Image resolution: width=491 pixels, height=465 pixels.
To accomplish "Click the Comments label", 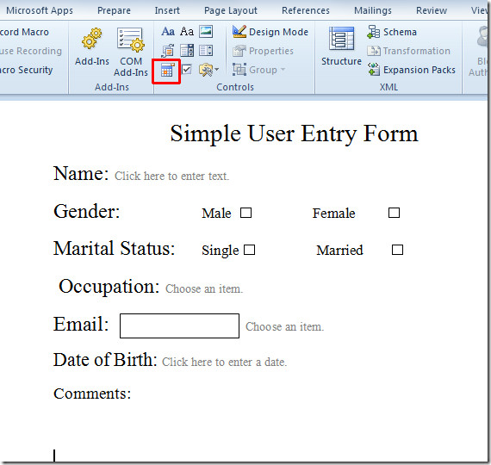I will pyautogui.click(x=92, y=394).
